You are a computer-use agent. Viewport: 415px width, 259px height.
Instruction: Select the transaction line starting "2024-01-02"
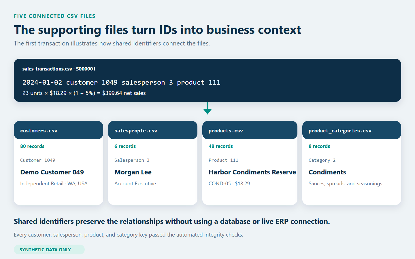[x=121, y=83]
